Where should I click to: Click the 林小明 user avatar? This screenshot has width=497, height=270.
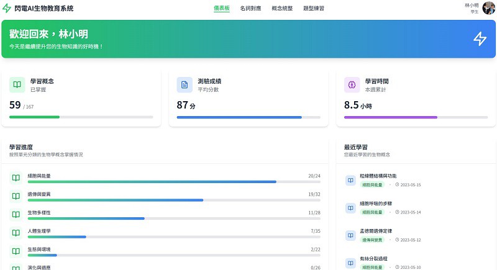(x=489, y=9)
